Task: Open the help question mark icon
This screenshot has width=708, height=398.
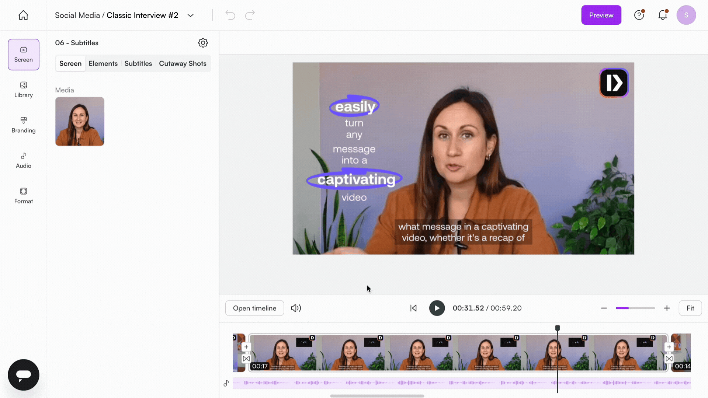Action: (639, 15)
